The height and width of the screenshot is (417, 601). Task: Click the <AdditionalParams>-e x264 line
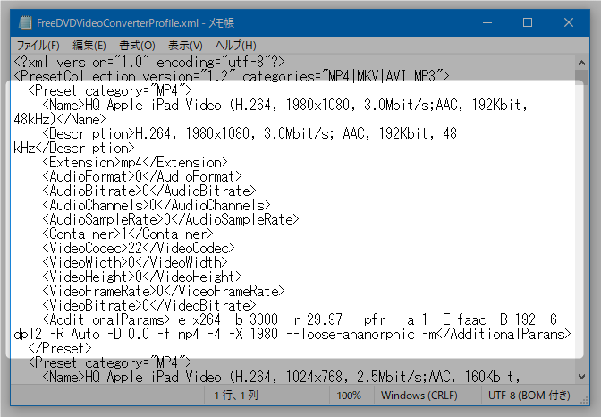[300, 320]
